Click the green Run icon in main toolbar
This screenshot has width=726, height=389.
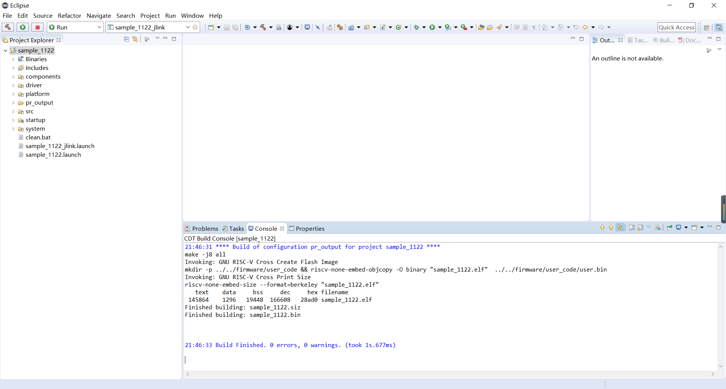[432, 27]
